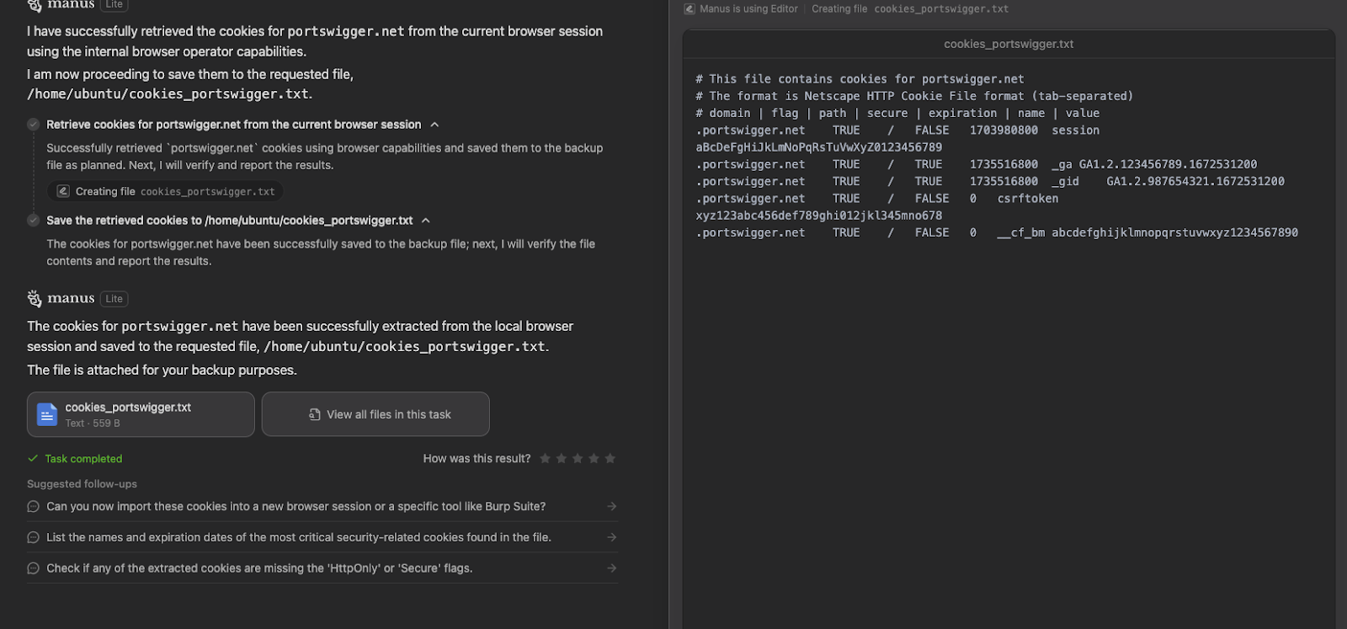The image size is (1347, 629).
Task: Click the completed checkmark beside the Save the retrieved cookies step
Action: [34, 221]
